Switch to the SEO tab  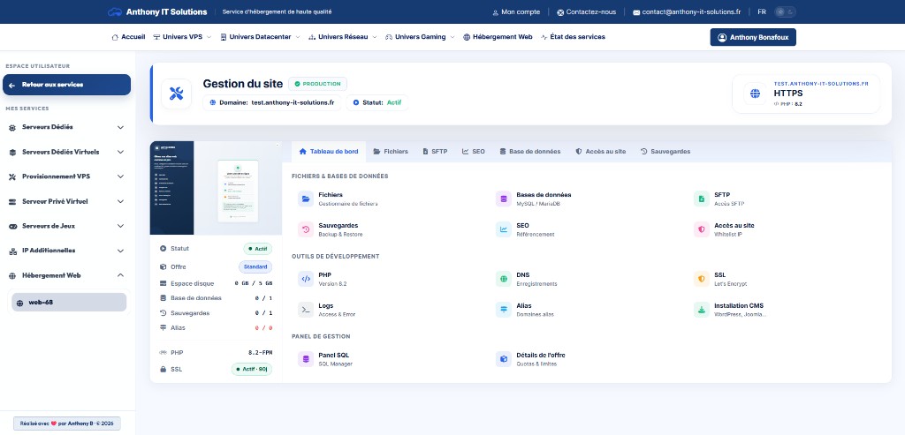(474, 152)
